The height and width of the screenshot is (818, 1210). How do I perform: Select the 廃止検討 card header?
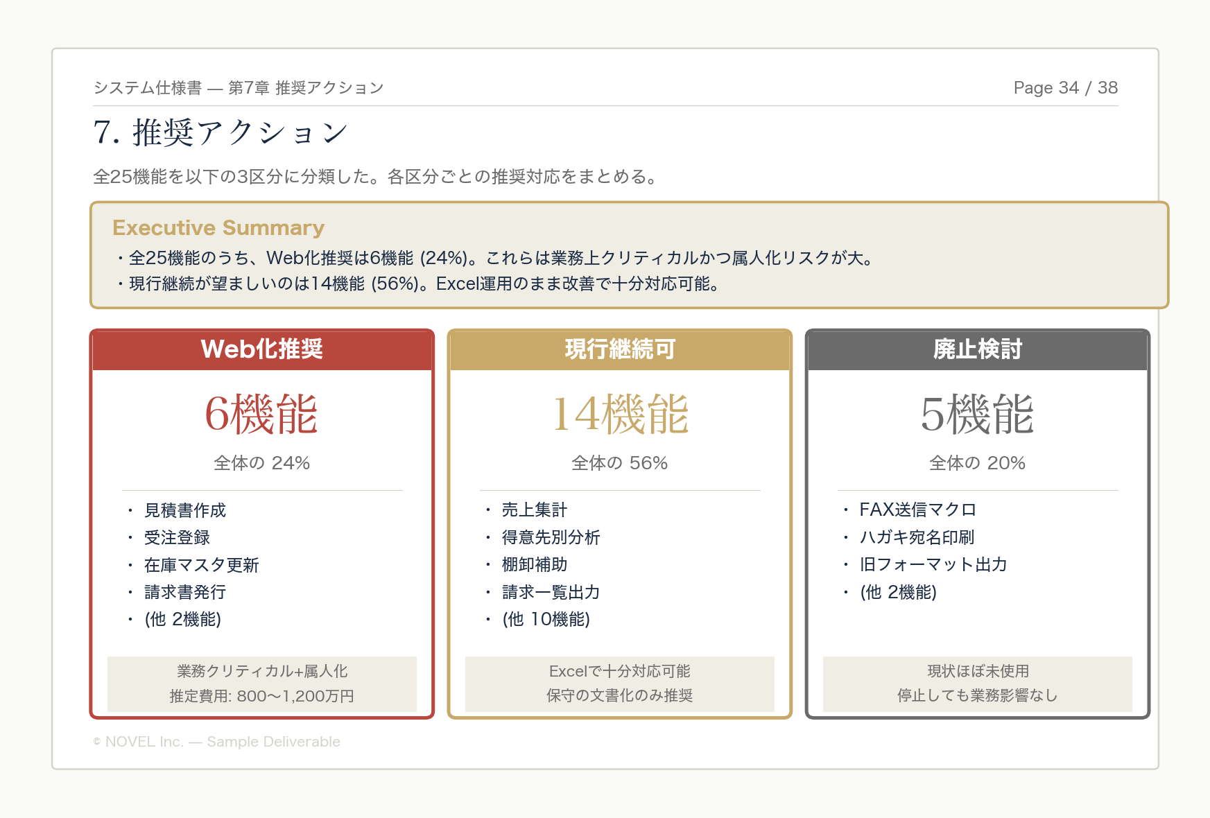[x=978, y=349]
